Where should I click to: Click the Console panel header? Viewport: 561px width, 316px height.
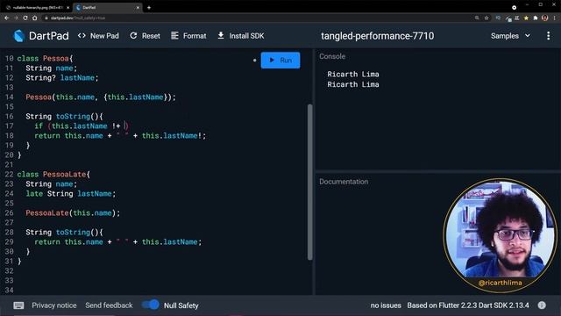(x=332, y=56)
